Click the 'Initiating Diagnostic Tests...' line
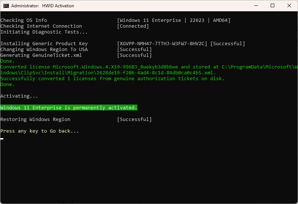This screenshot has height=204, width=298. pyautogui.click(x=44, y=32)
